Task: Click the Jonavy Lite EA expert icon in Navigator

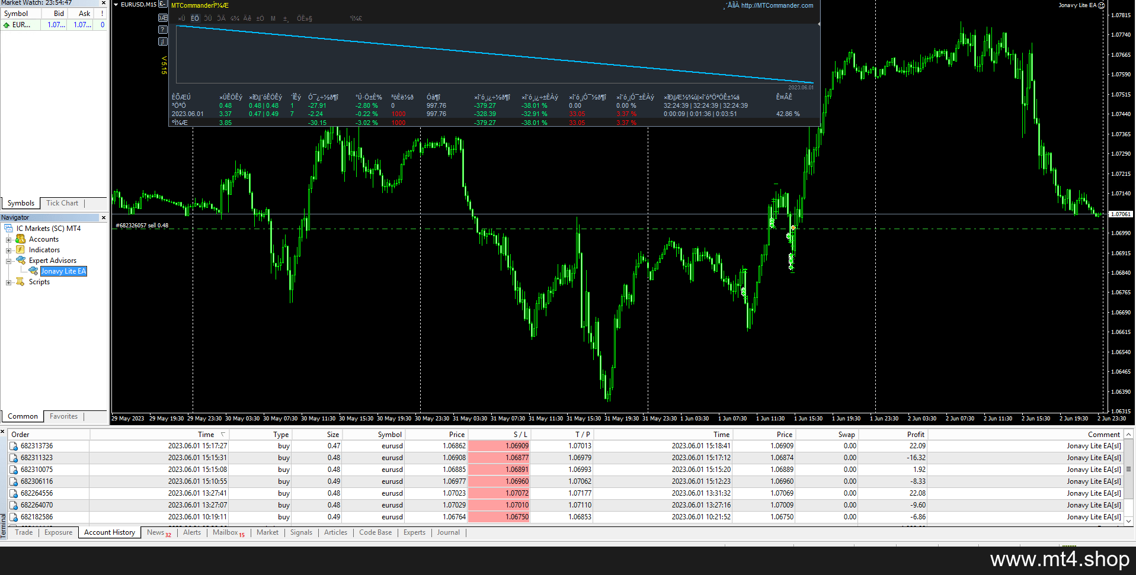Action: (33, 271)
